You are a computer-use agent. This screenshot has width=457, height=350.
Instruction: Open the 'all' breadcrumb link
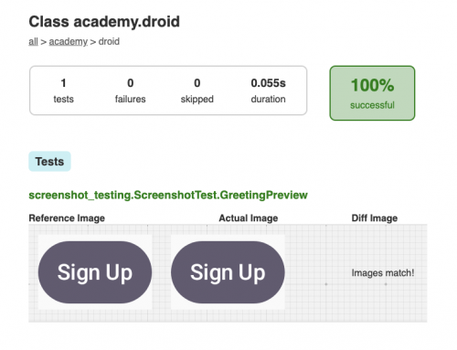(x=33, y=41)
